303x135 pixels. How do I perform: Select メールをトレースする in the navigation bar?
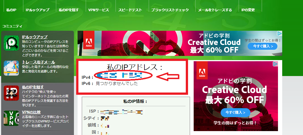[x=215, y=10]
